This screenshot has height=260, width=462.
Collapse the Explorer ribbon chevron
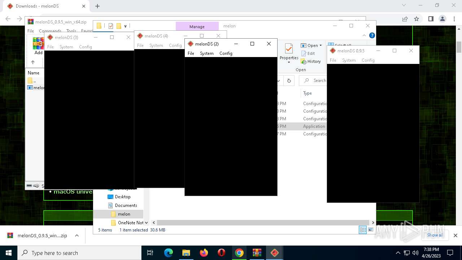pyautogui.click(x=364, y=35)
